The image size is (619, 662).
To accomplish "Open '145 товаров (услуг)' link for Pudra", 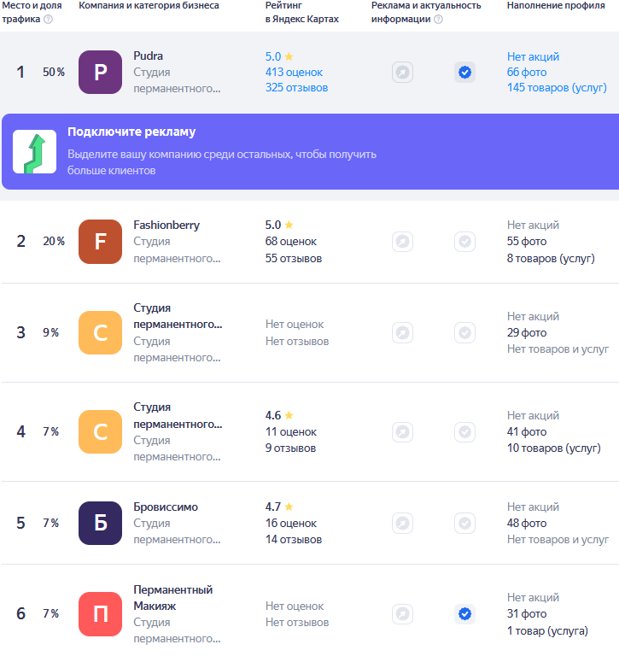I will 557,88.
